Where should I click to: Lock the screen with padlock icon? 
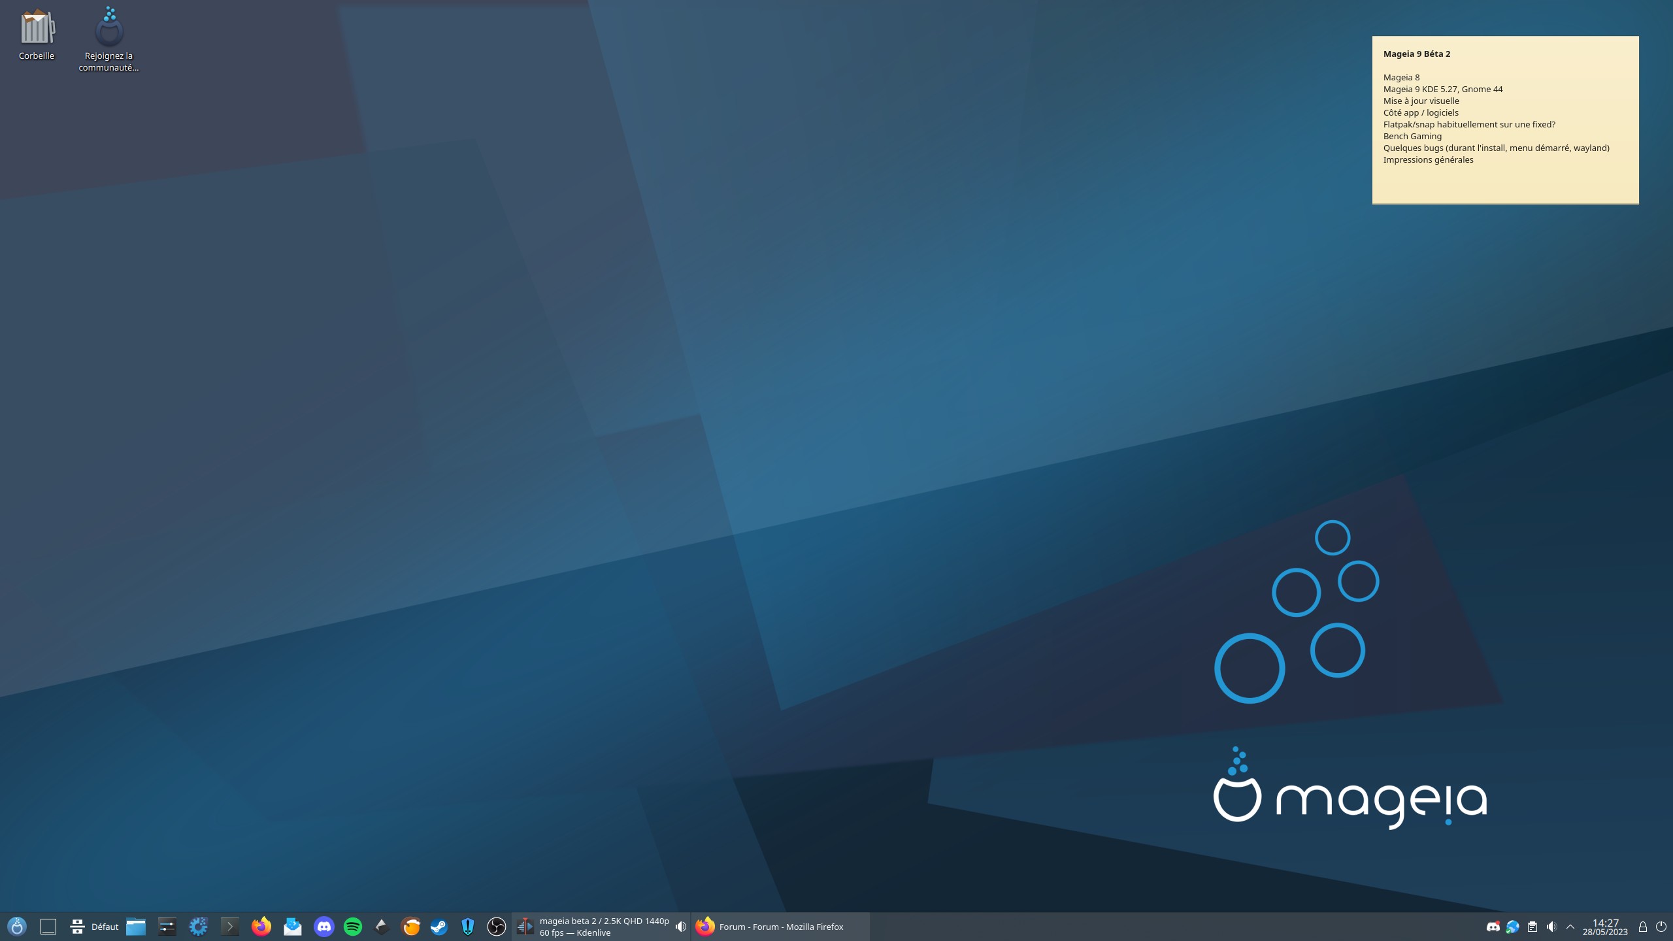coord(1642,927)
